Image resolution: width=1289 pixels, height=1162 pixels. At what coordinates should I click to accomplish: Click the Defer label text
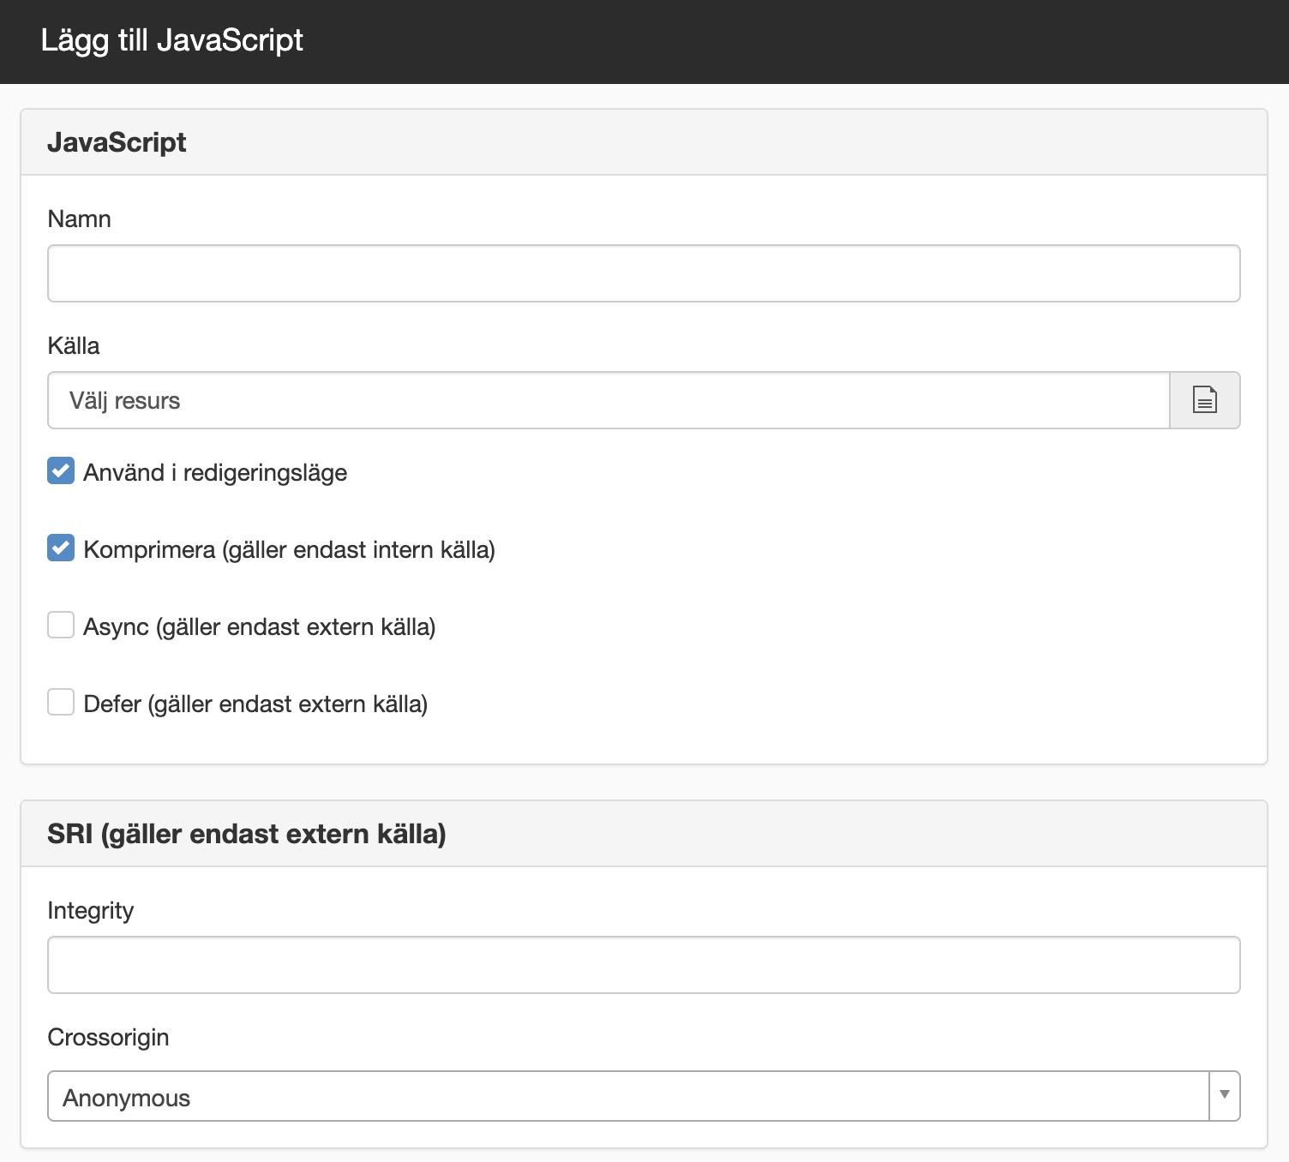click(255, 704)
